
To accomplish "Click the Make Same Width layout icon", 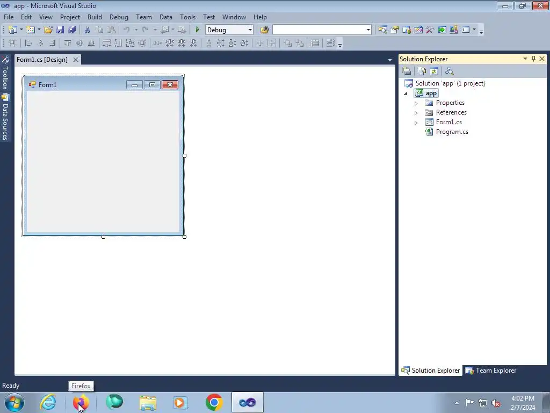I will point(107,43).
